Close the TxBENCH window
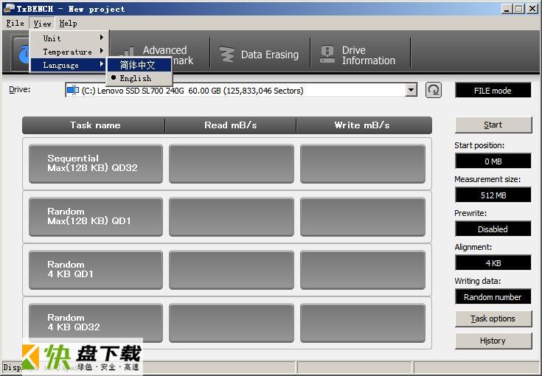This screenshot has width=542, height=376. (532, 9)
